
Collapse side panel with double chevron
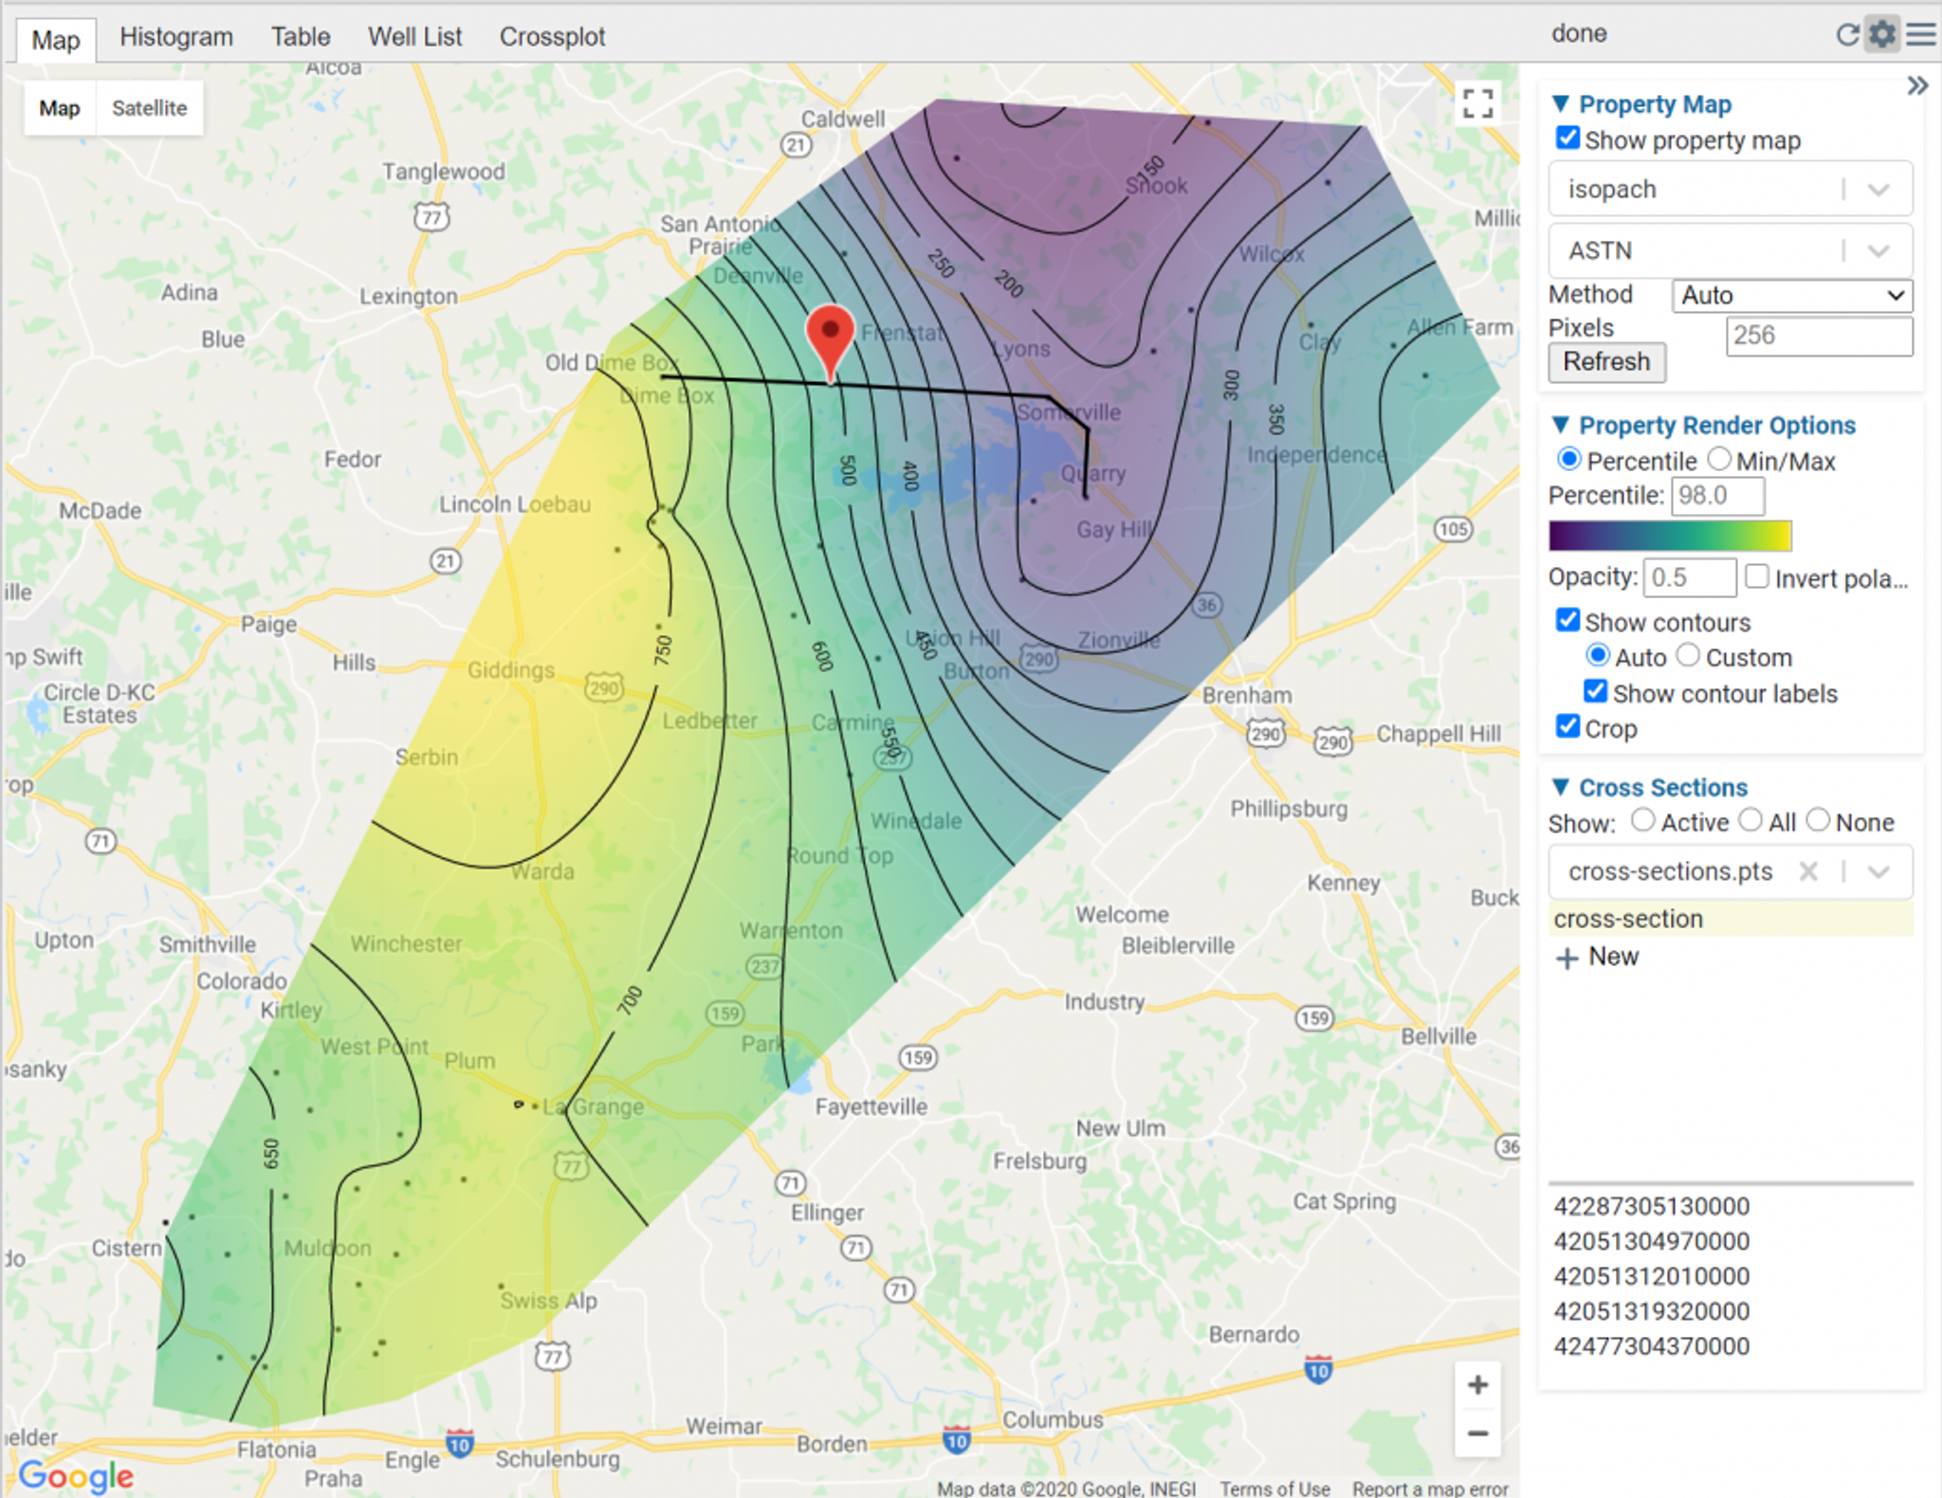[x=1917, y=86]
